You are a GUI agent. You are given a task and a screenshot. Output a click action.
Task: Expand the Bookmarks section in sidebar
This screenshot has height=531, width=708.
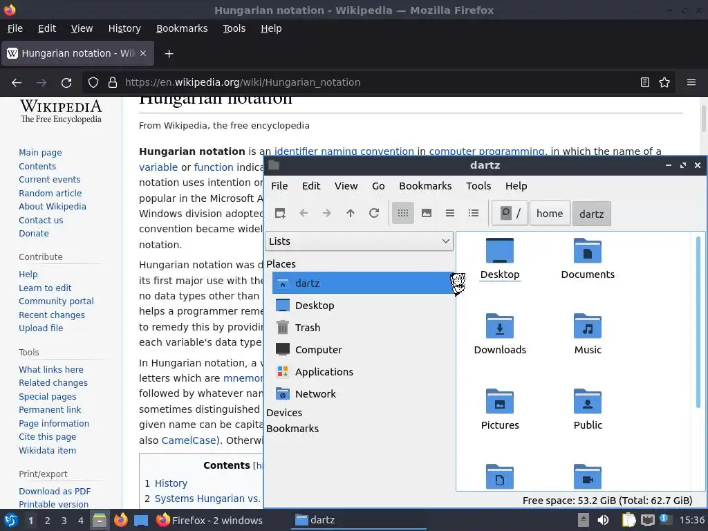click(x=292, y=429)
